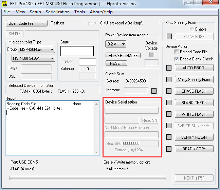Click indicator square beside BLANK CHECK
Image resolution: width=220 pixels, height=190 pixels.
click(x=169, y=102)
